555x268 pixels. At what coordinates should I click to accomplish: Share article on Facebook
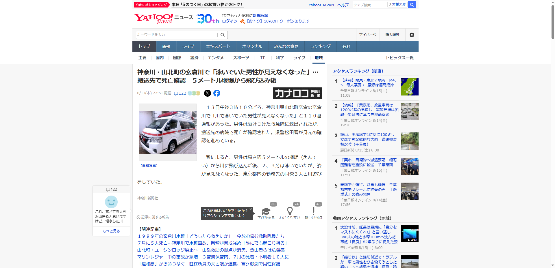tap(217, 93)
